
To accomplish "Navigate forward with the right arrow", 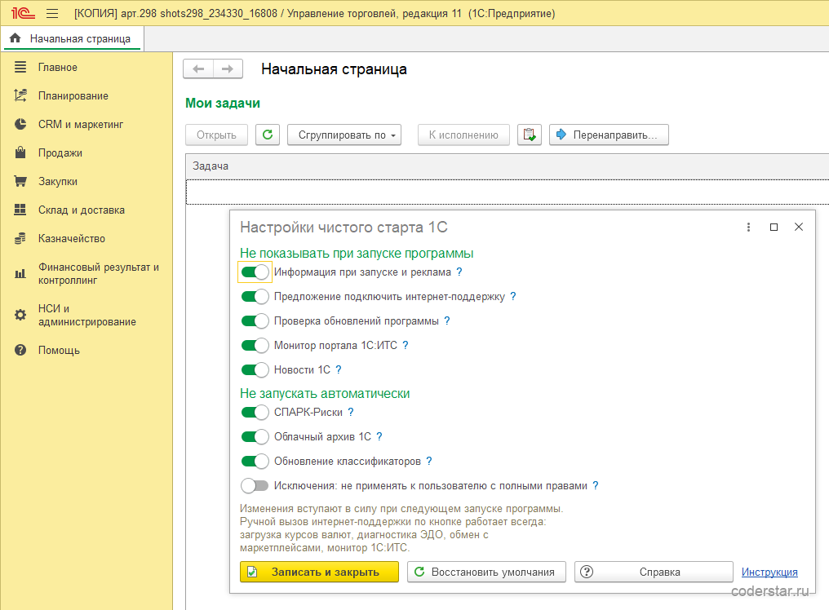I will coord(228,69).
